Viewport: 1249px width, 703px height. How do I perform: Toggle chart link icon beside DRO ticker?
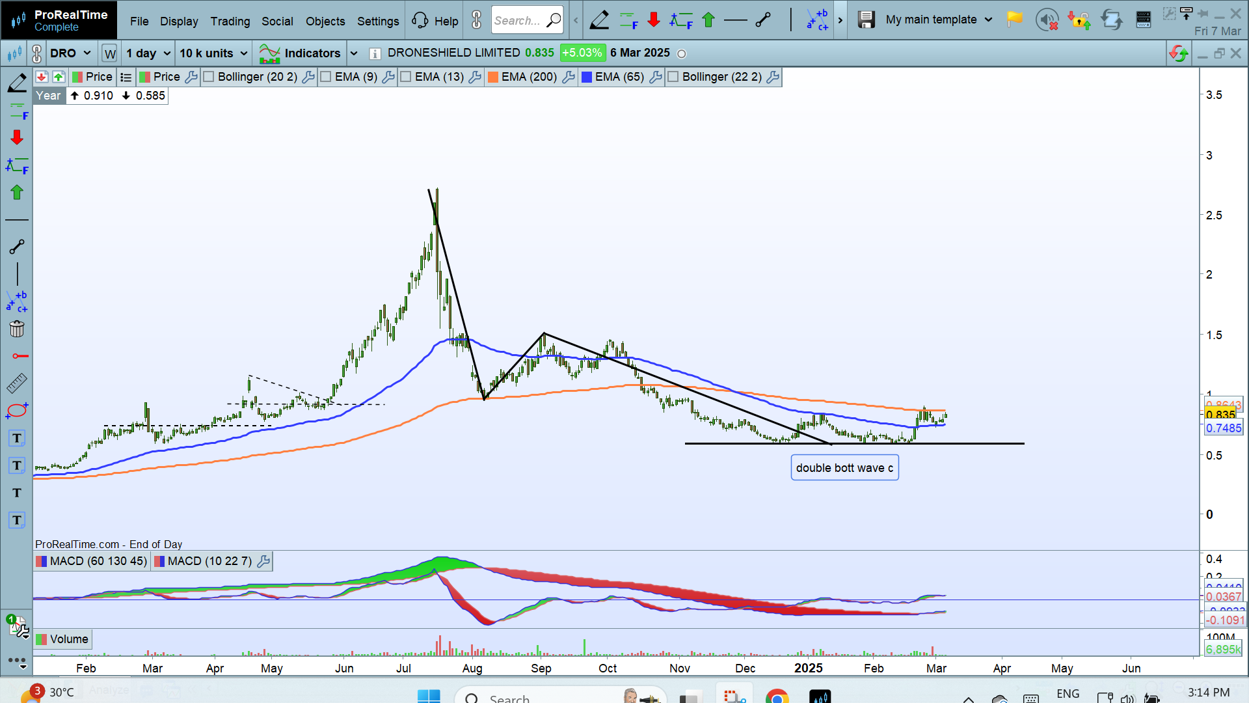[x=37, y=53]
